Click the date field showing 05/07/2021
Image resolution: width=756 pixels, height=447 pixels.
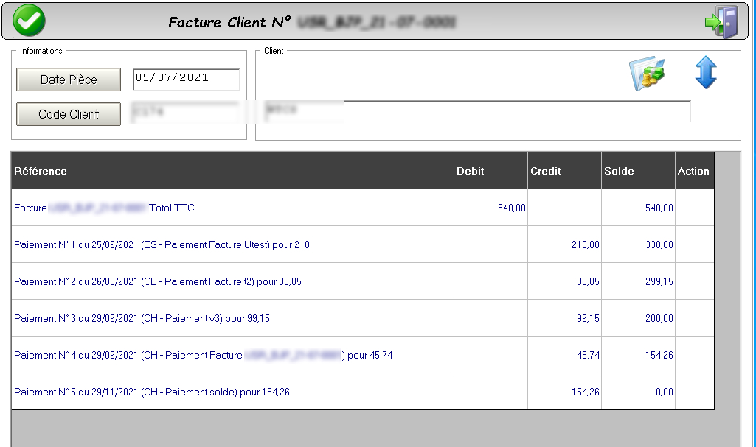186,79
